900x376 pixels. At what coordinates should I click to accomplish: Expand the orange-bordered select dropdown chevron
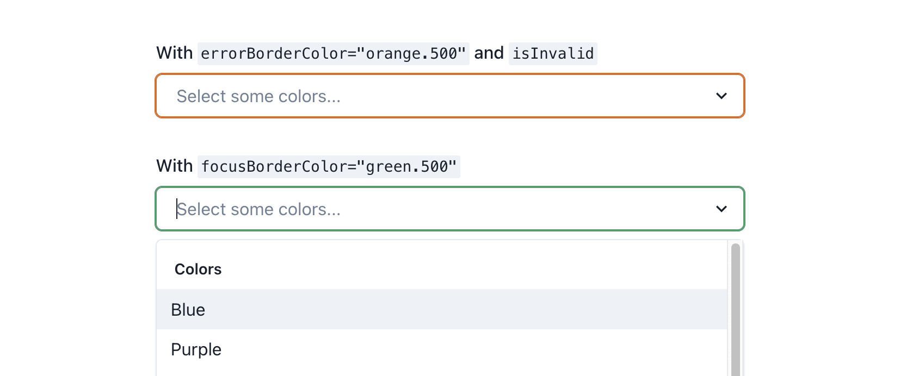[722, 96]
